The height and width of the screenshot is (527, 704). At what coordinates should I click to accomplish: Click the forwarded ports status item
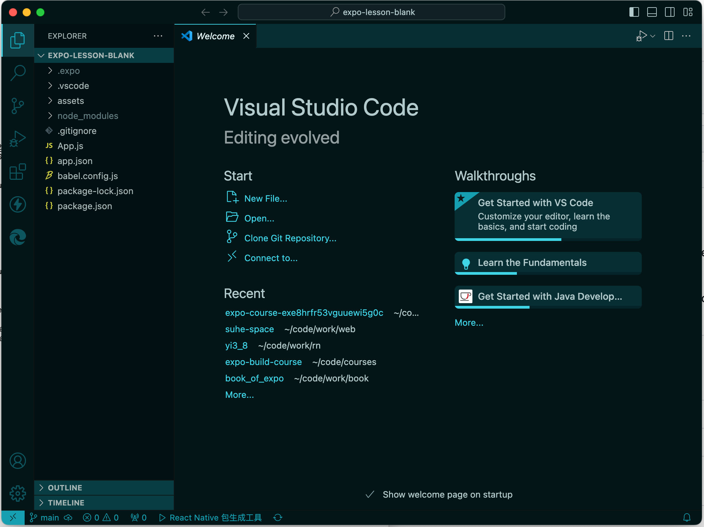(139, 517)
